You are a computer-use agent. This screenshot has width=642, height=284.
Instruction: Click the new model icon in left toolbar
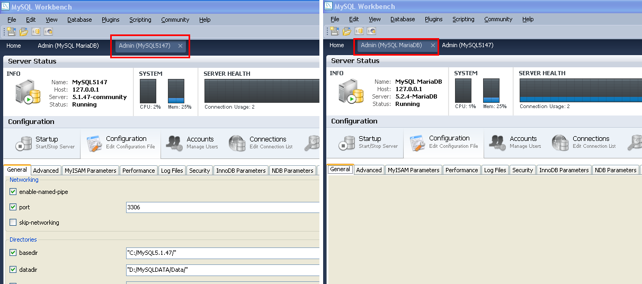pos(11,32)
